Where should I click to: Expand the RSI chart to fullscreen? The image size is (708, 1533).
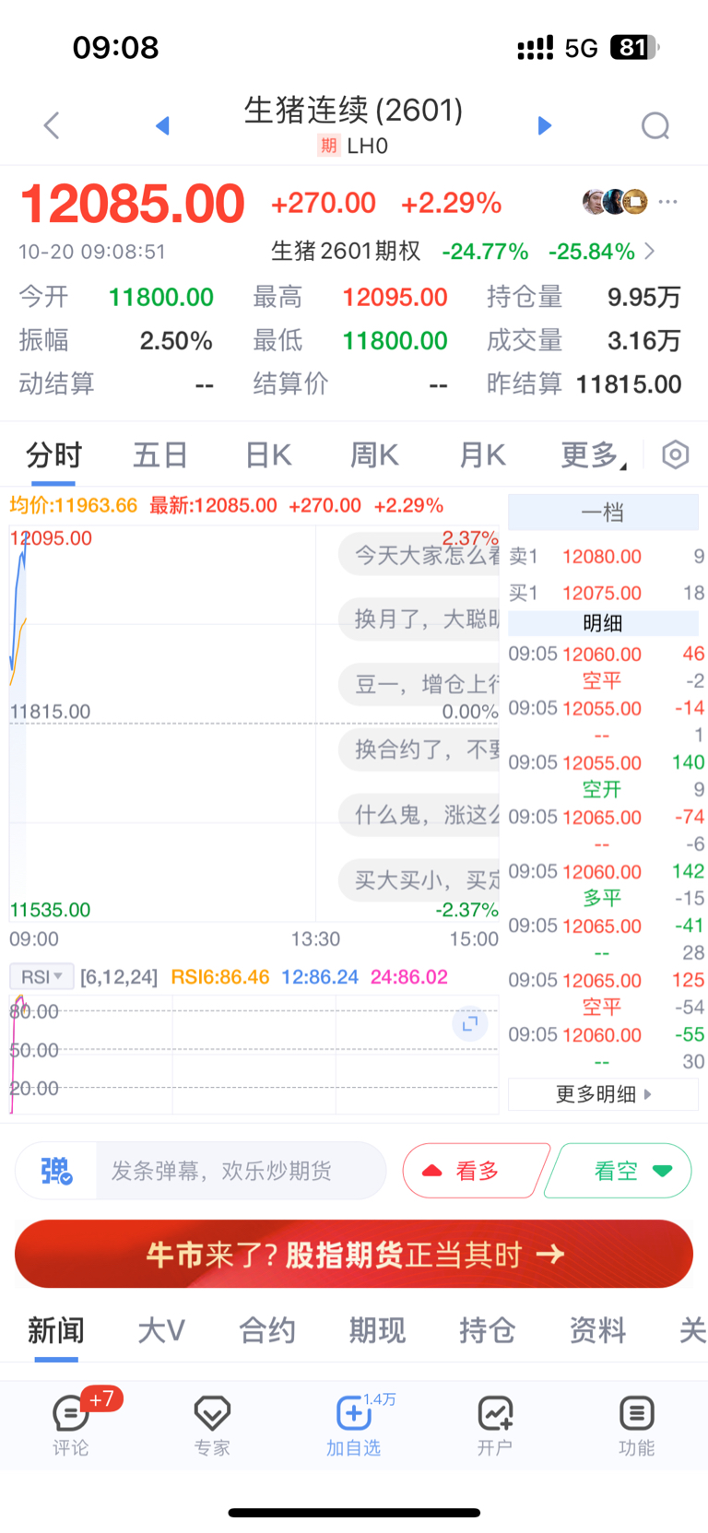click(469, 1023)
